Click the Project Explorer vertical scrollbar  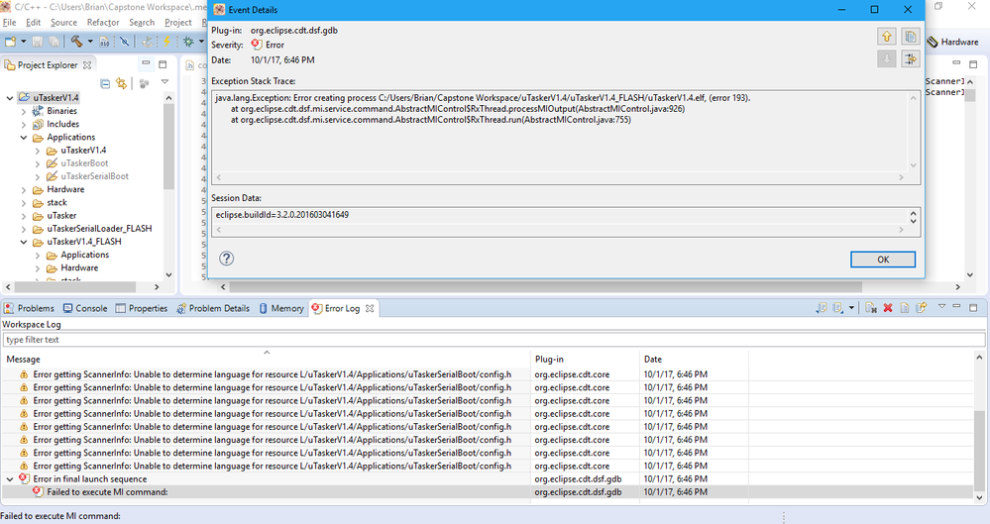[168, 147]
